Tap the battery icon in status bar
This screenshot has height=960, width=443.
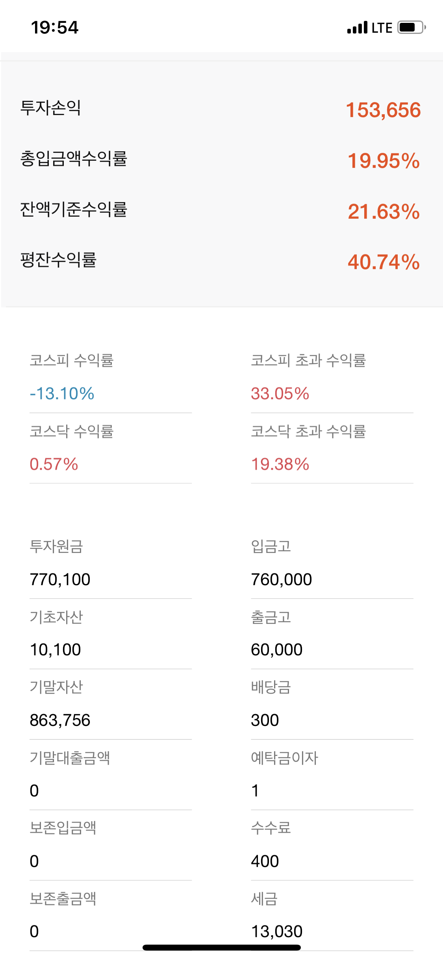(411, 28)
